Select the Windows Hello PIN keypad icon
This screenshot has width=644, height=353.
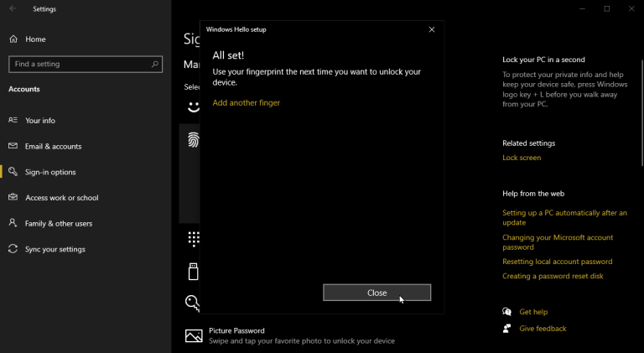coord(194,238)
